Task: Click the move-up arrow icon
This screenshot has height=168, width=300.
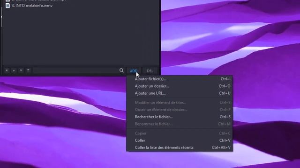Action: coord(14,70)
